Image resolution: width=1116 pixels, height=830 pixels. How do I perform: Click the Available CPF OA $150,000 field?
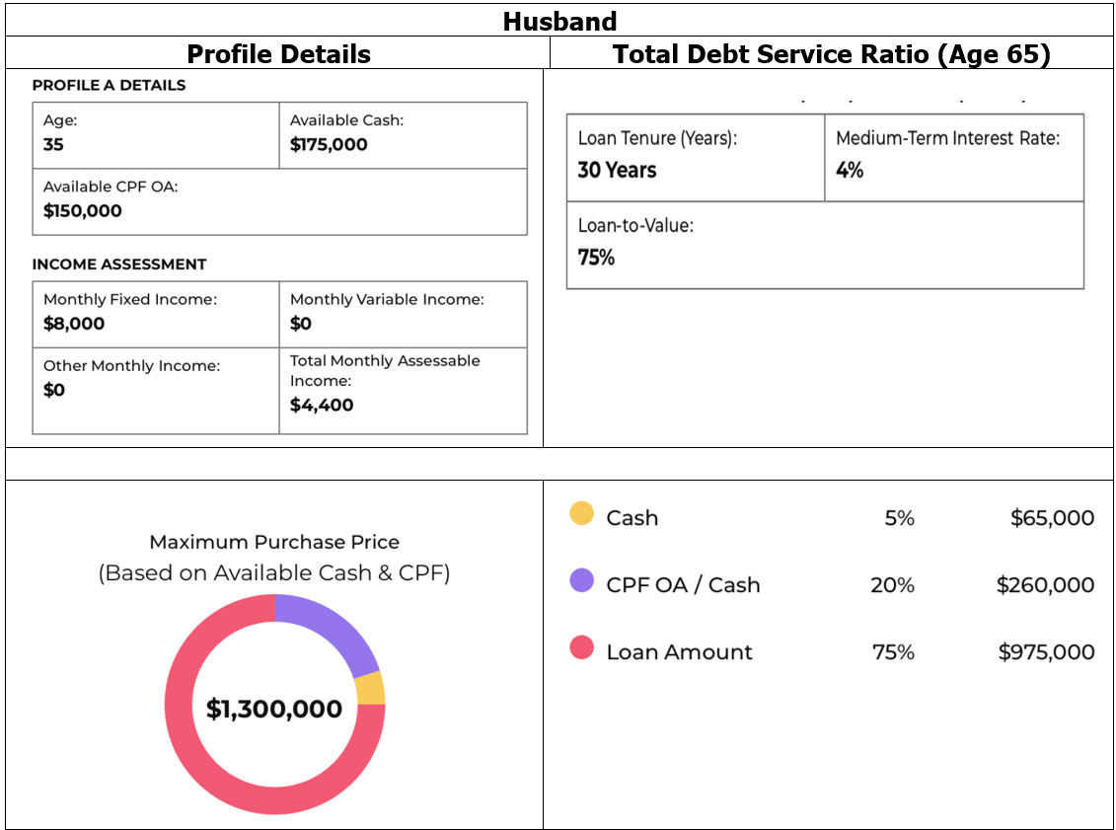pyautogui.click(x=279, y=201)
